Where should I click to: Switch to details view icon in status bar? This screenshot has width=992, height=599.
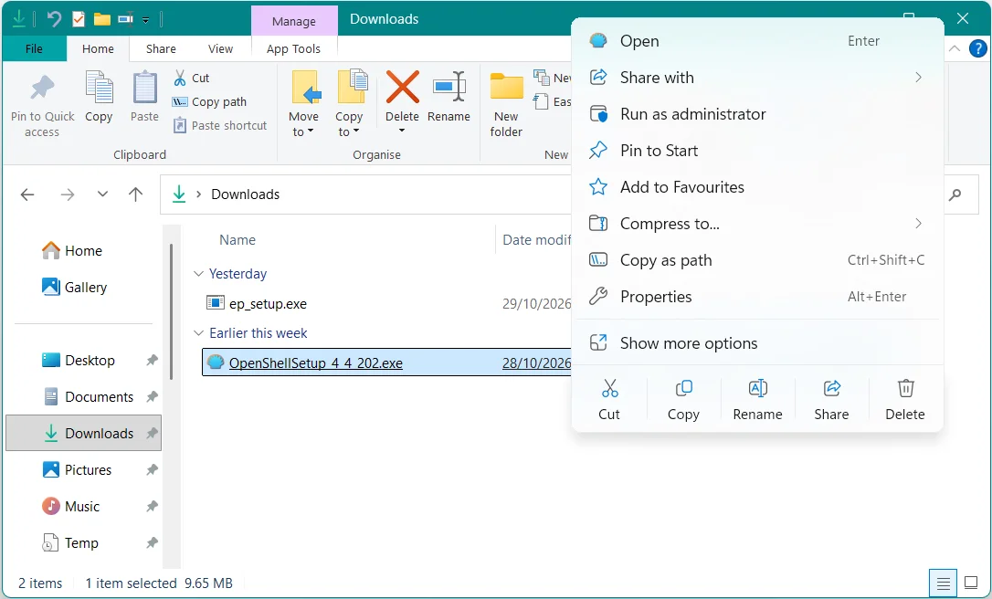(943, 583)
